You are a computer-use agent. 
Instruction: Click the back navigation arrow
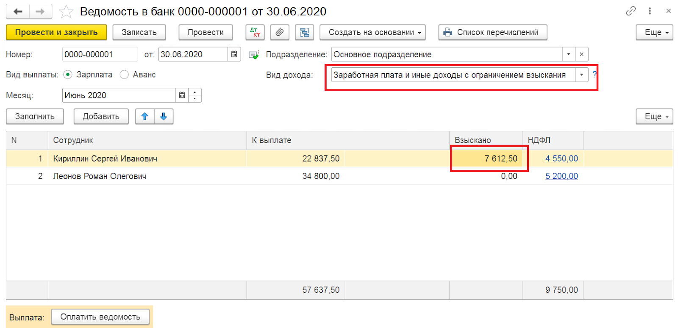[x=18, y=11]
